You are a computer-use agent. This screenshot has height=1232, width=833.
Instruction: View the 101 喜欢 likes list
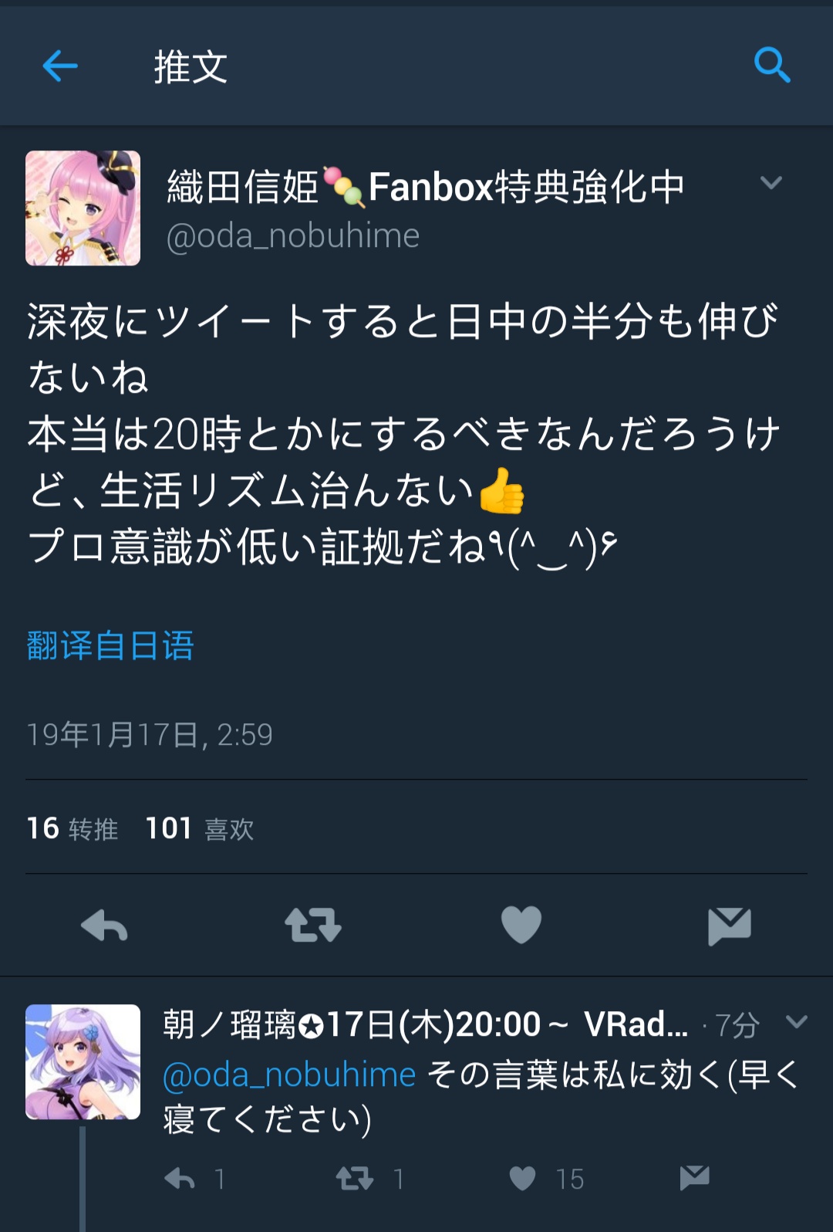click(x=200, y=828)
